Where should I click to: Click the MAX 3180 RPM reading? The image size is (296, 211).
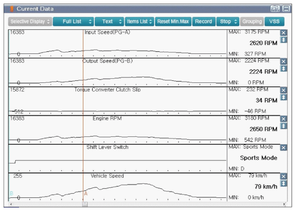(249, 118)
